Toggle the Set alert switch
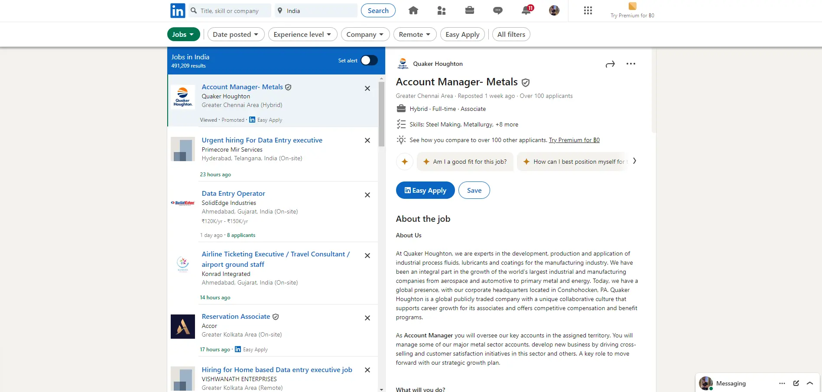Image resolution: width=822 pixels, height=392 pixels. pos(369,60)
